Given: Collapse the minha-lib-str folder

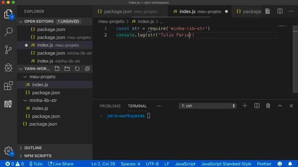Looking at the screenshot, I should 25,101.
